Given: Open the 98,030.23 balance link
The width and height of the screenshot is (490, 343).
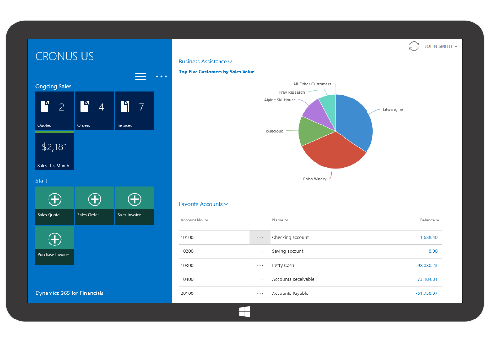Looking at the screenshot, I should click(x=427, y=265).
